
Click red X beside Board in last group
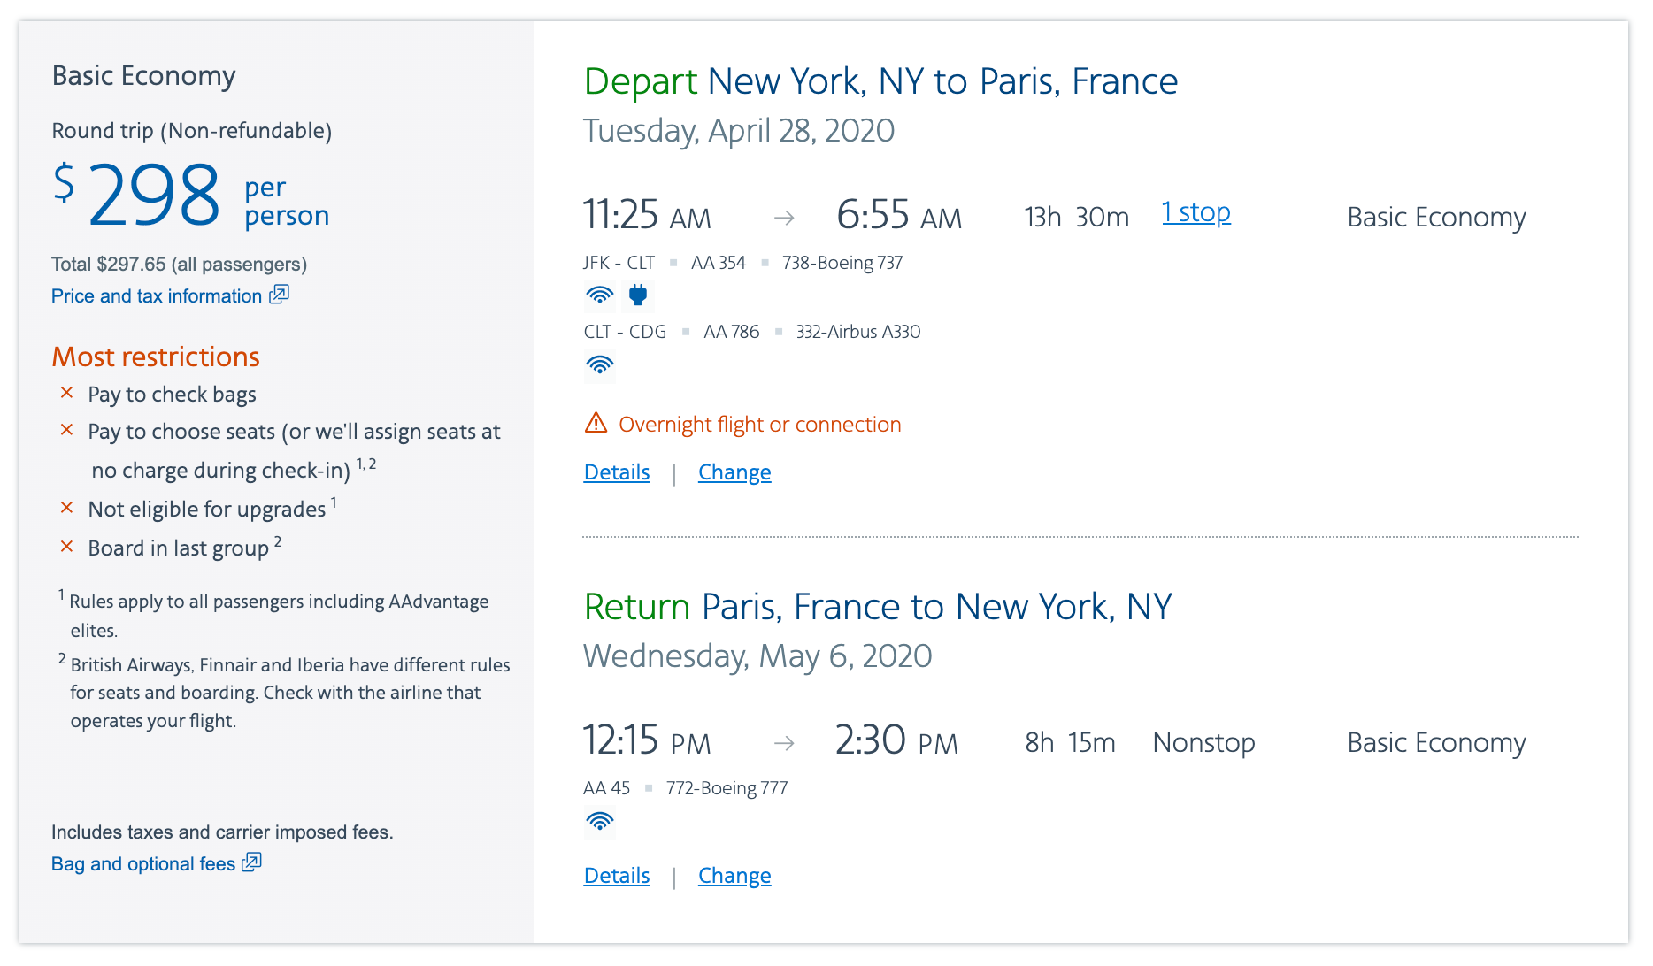66,547
